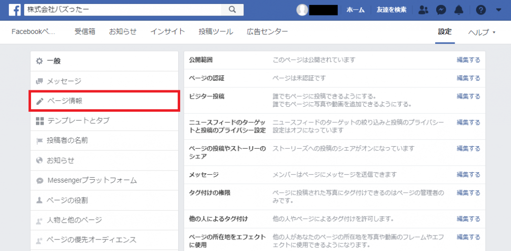Expand the account dropdown arrow in top bar
511x251 pixels.
(x=499, y=10)
